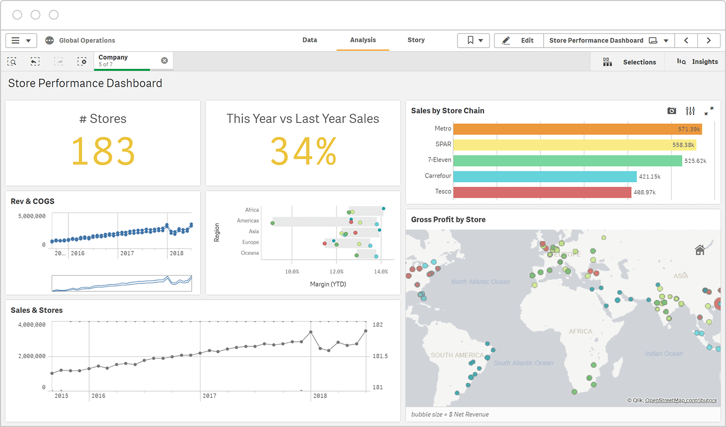The image size is (726, 427).
Task: Take a snapshot of Sales by Store Chain
Action: click(x=671, y=111)
